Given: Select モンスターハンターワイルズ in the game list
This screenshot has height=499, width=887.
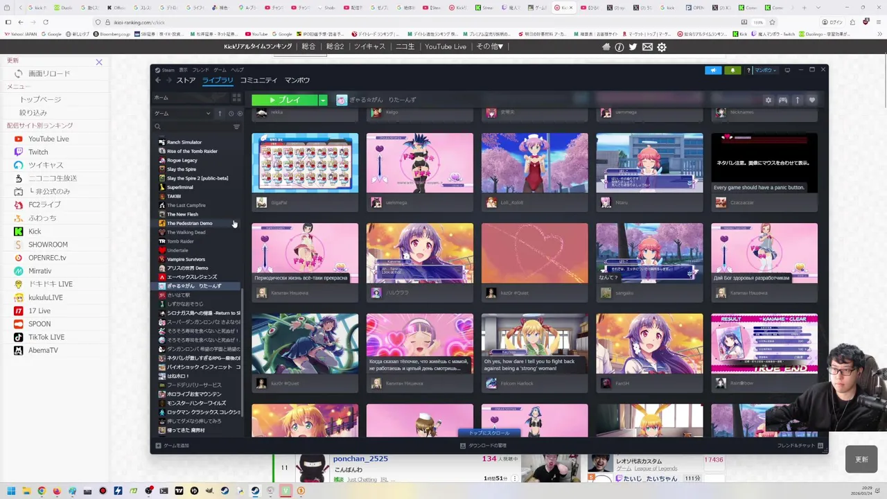Looking at the screenshot, I should click(196, 403).
